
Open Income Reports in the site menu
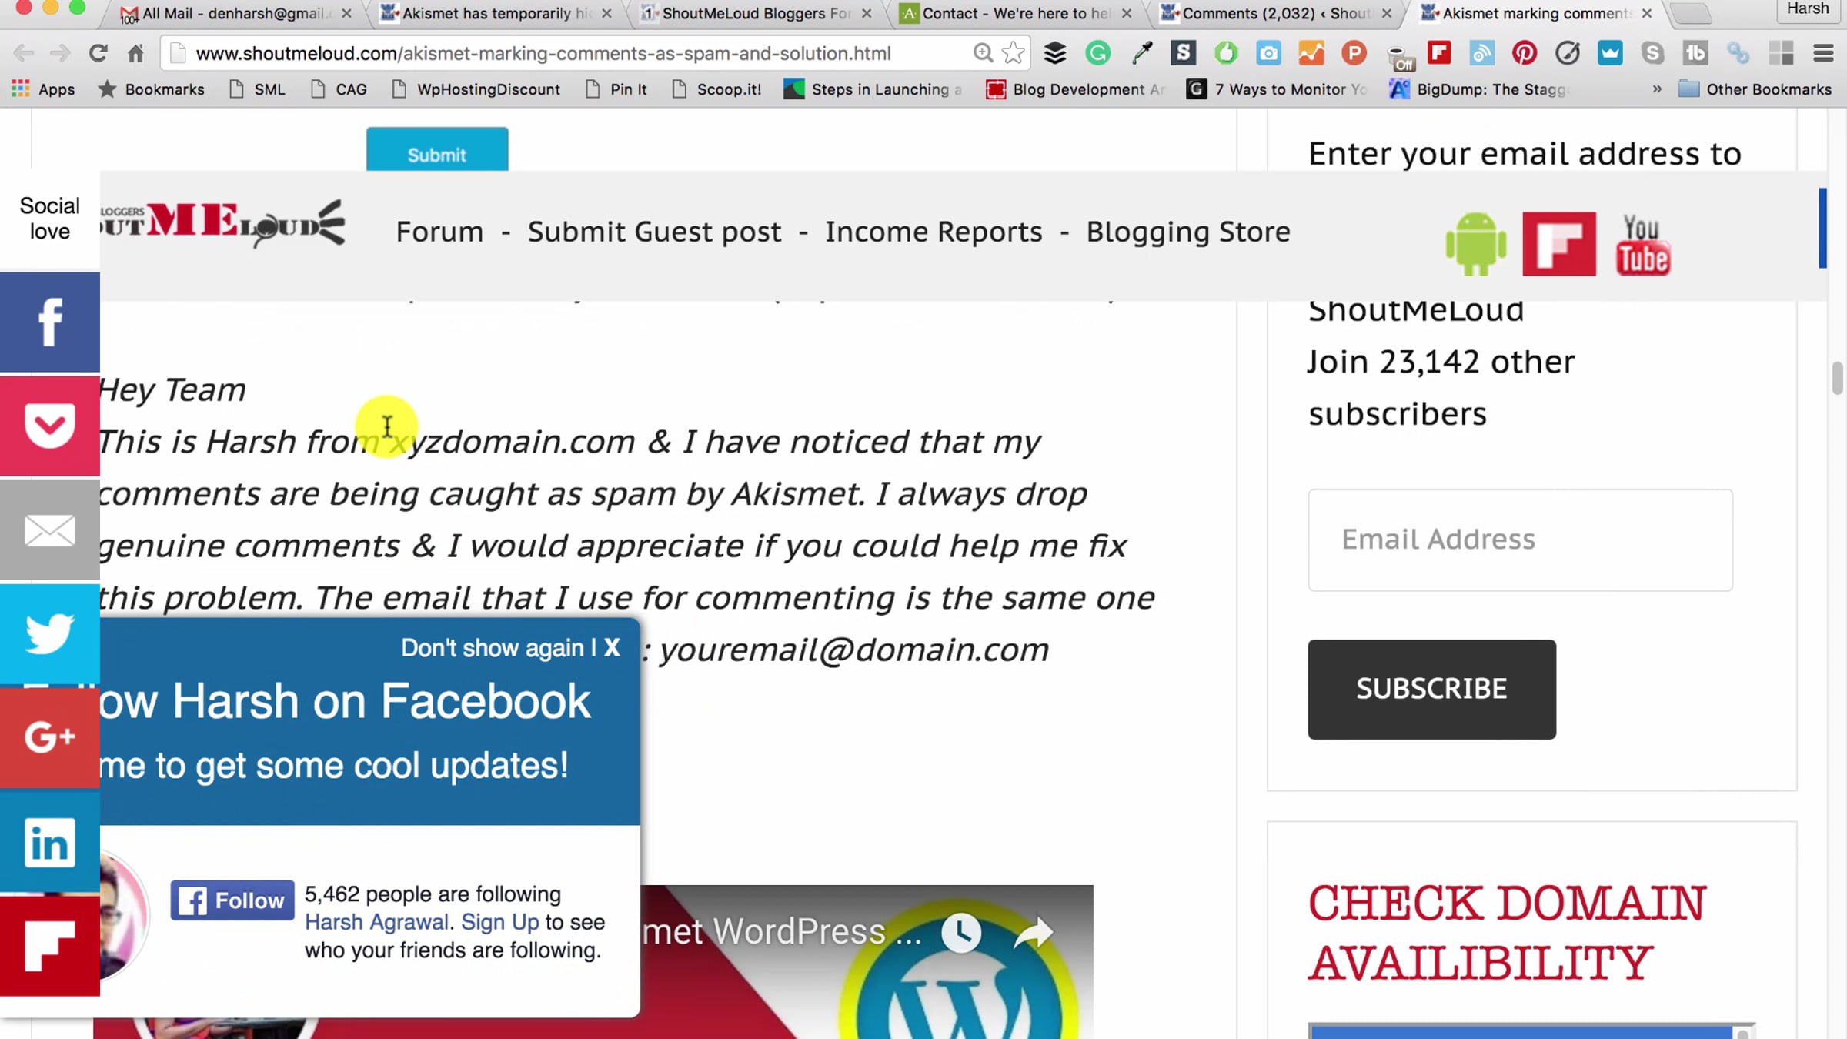point(934,232)
